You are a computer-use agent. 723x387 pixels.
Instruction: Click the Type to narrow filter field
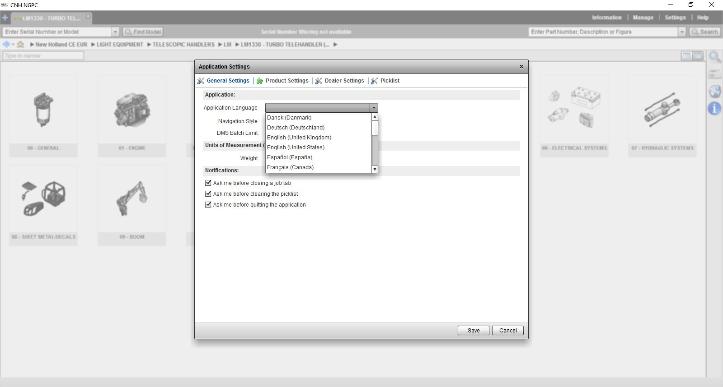pos(43,55)
